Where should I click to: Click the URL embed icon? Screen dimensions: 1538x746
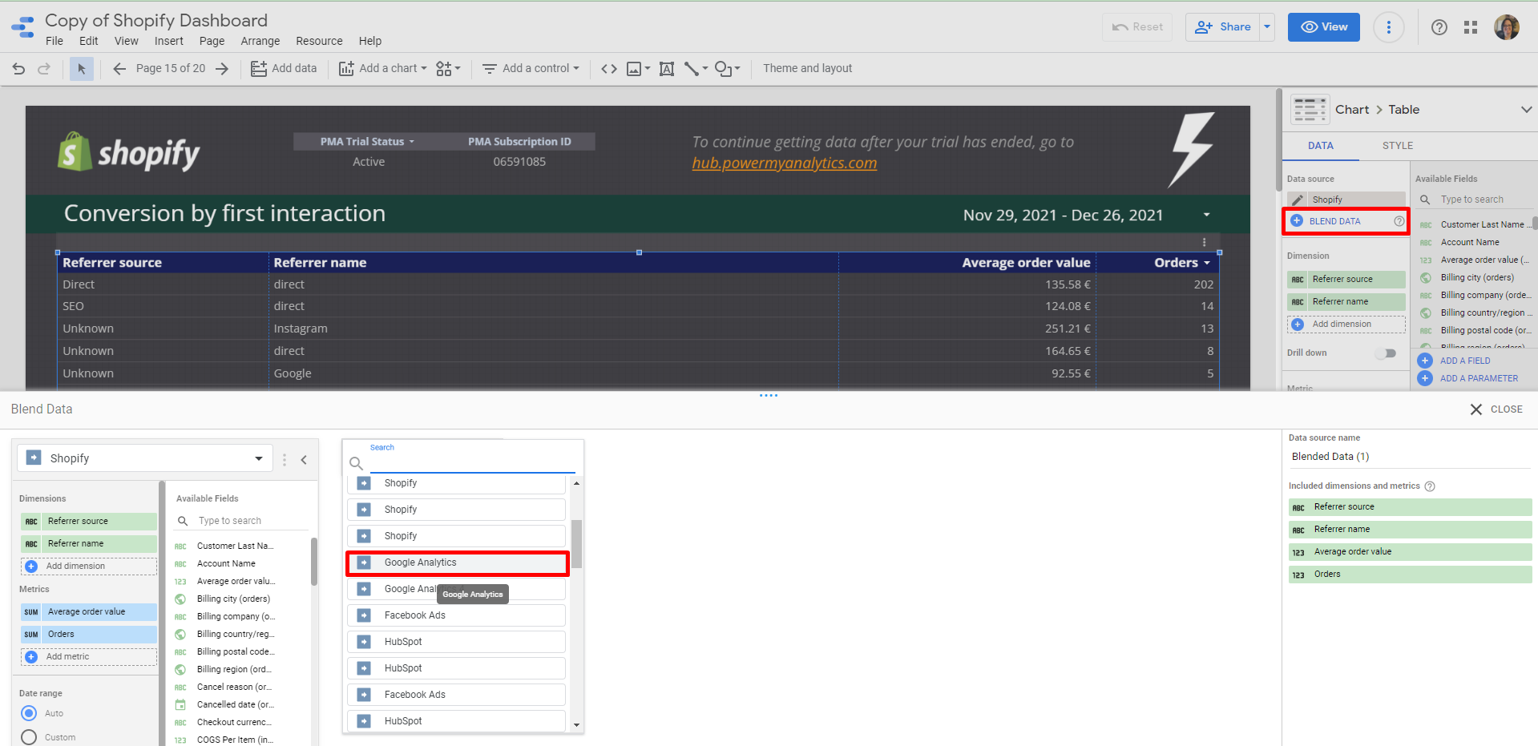(x=609, y=69)
